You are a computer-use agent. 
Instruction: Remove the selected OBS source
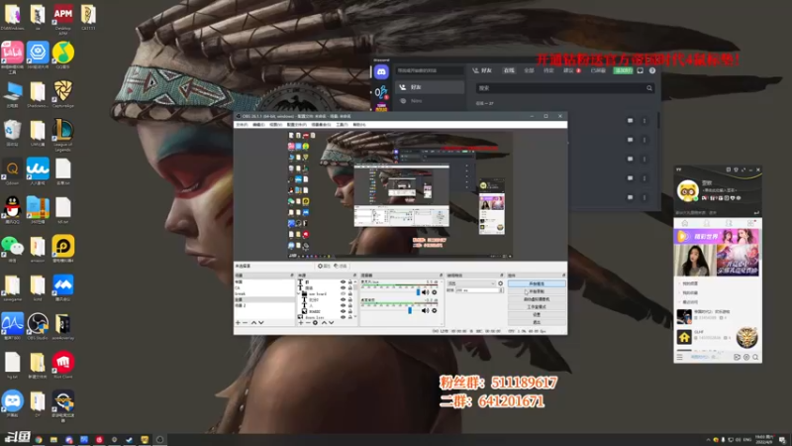(308, 323)
